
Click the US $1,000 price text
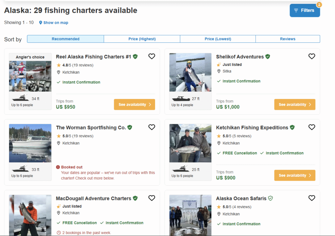[228, 107]
